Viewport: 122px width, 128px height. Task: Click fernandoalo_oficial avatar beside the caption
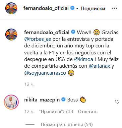(x=11, y=34)
